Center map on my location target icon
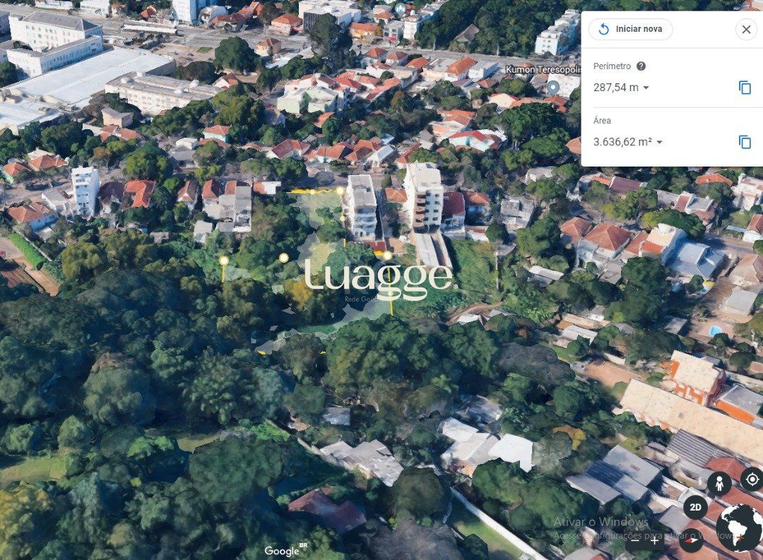This screenshot has height=560, width=763. (752, 479)
